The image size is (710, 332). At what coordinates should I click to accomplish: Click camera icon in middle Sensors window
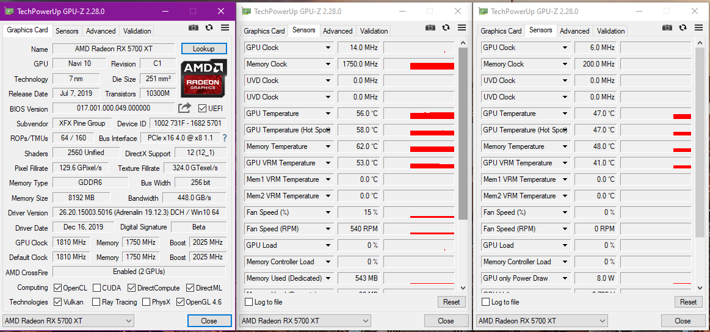click(x=430, y=27)
